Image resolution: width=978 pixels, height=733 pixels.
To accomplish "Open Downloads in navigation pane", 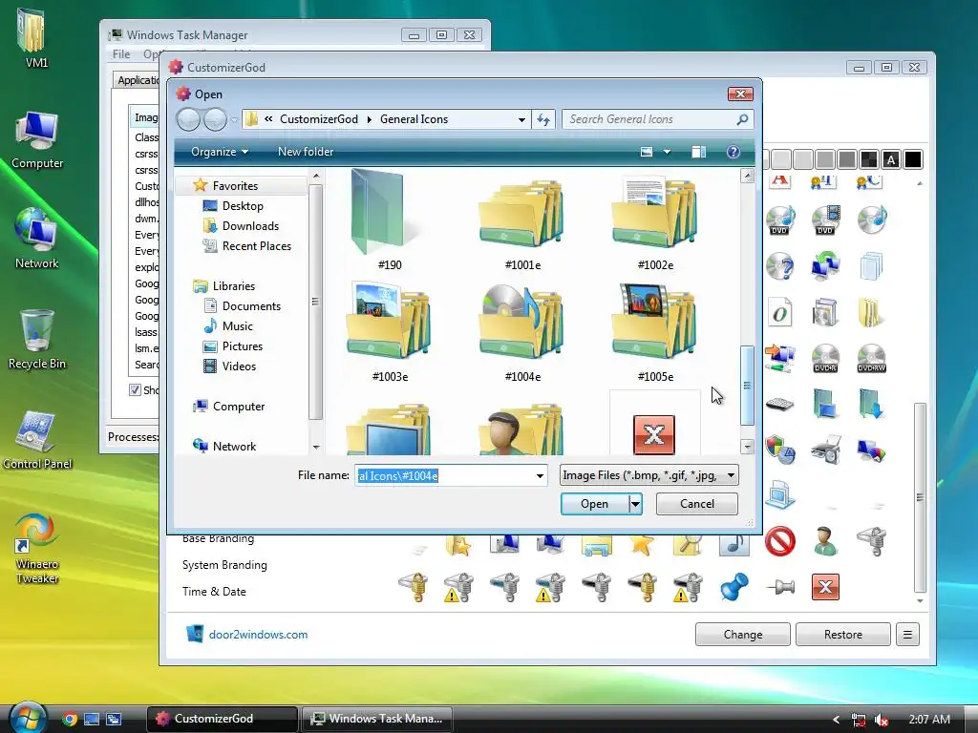I will coord(250,225).
